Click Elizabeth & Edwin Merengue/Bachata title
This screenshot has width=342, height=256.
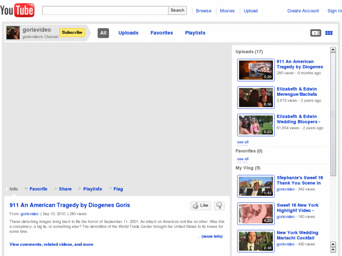tap(297, 92)
